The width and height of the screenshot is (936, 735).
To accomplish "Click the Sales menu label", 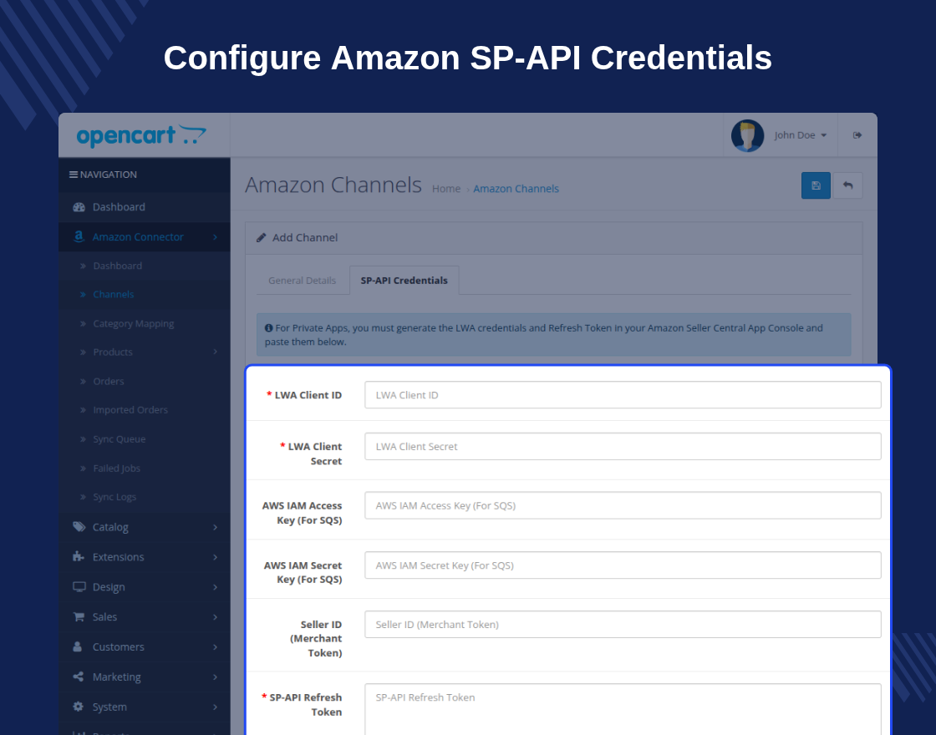I will tap(104, 617).
